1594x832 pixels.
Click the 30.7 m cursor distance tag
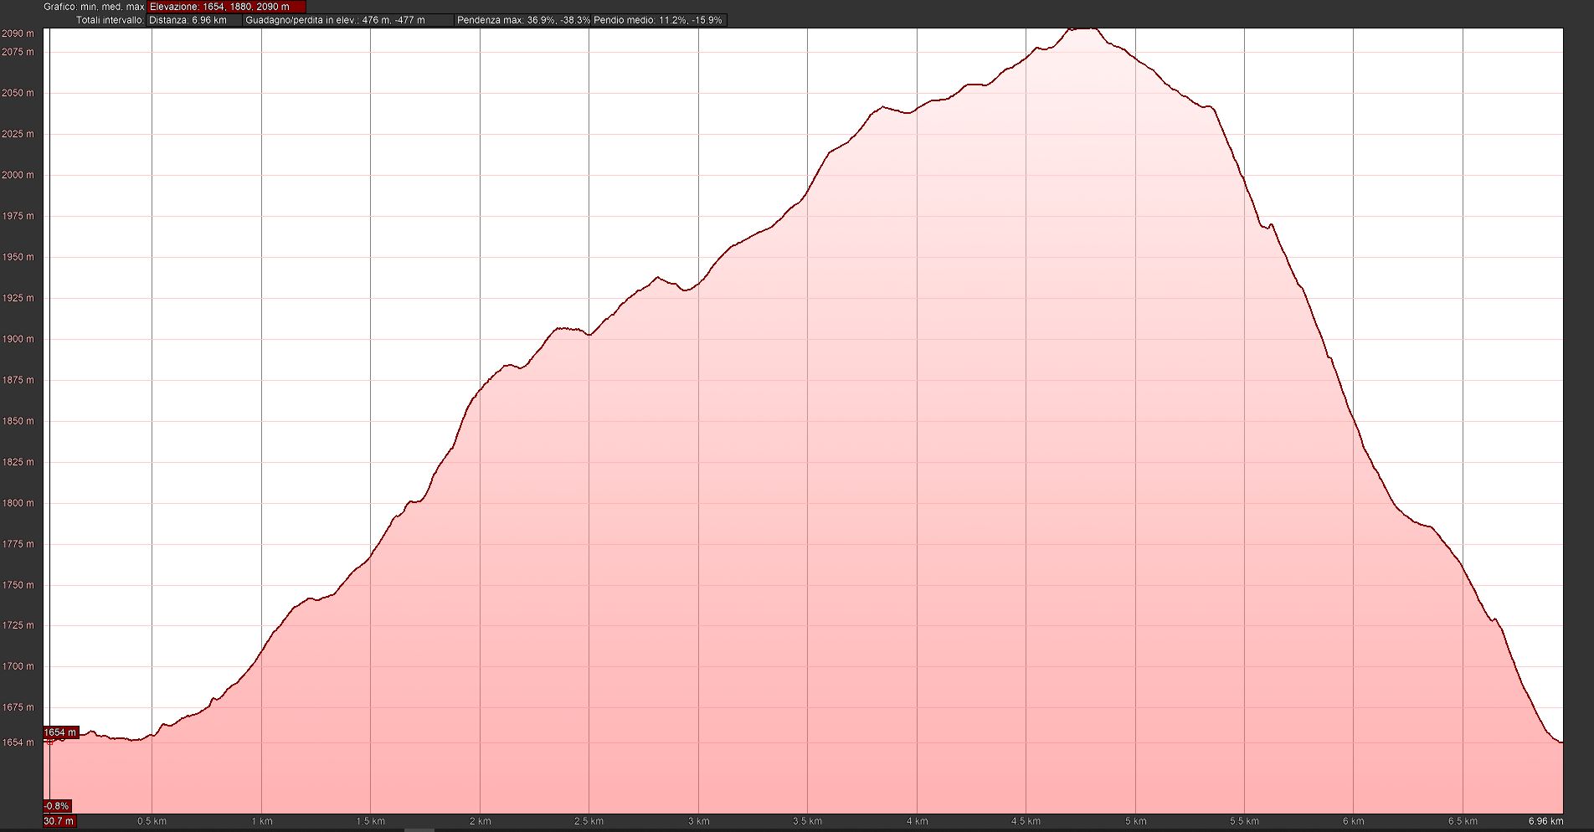click(59, 821)
